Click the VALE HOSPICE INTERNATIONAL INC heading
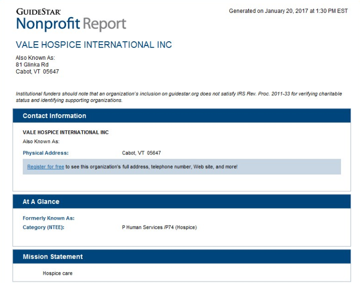 coord(94,45)
